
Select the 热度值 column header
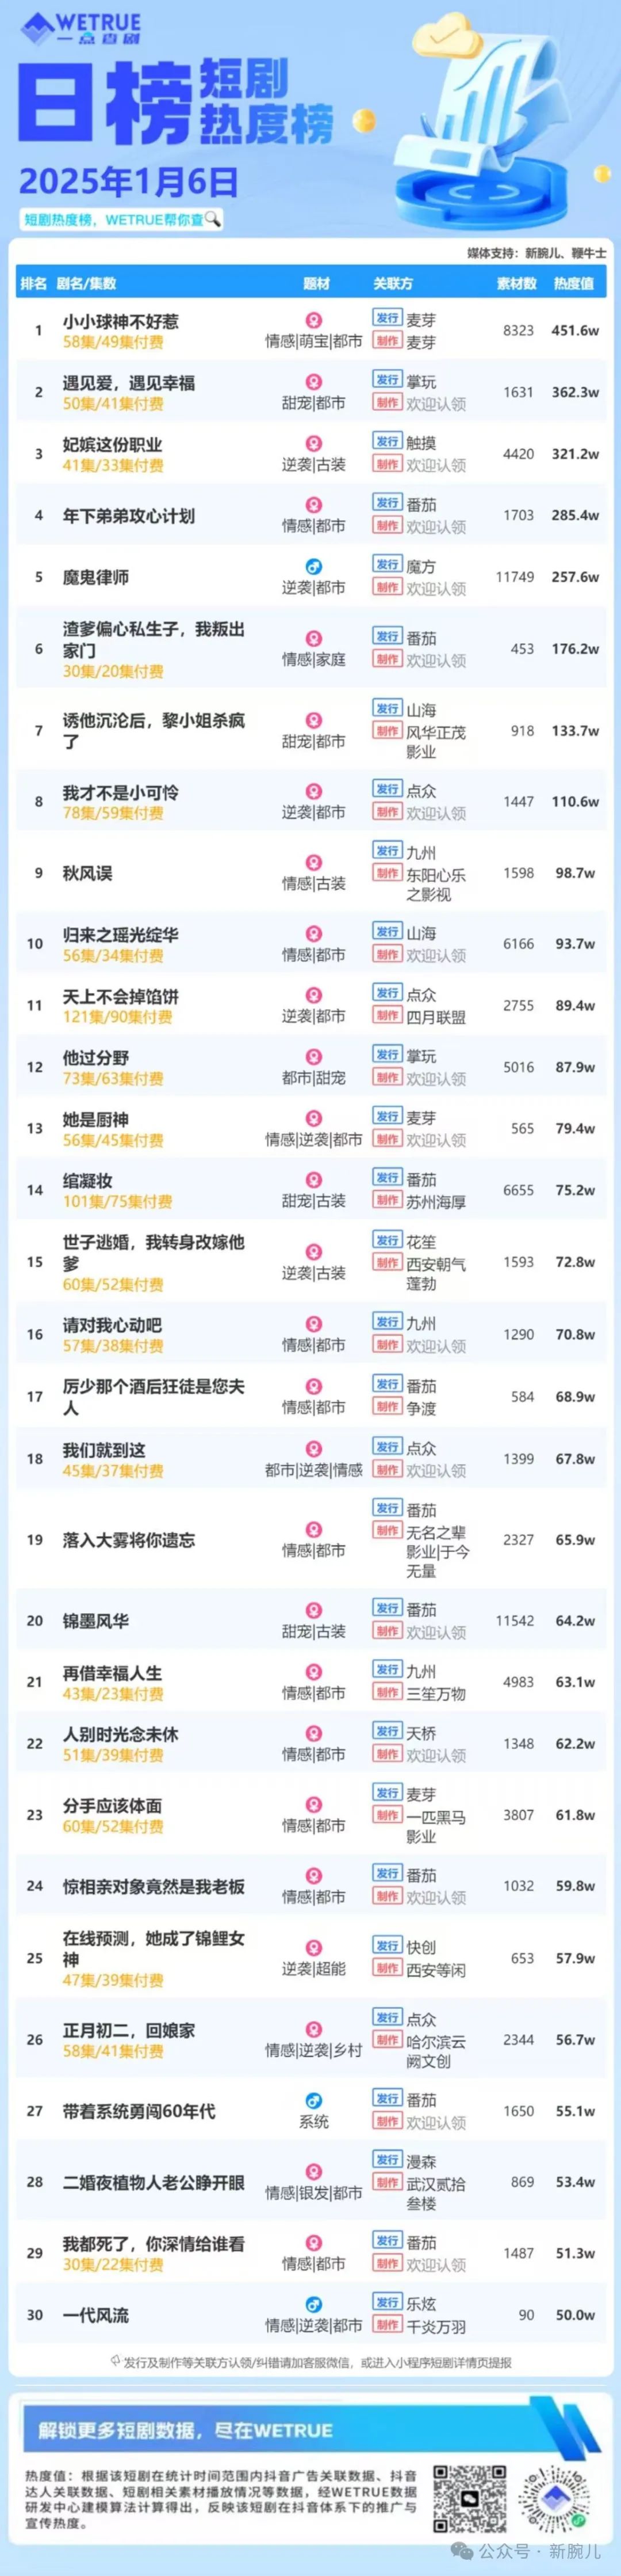(574, 283)
